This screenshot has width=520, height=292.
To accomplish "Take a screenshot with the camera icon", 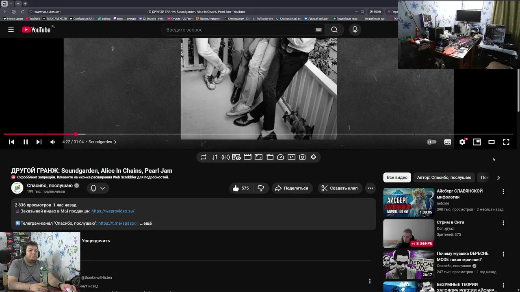I will 302,157.
